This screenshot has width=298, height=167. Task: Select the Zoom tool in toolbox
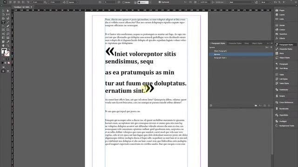[8, 45]
